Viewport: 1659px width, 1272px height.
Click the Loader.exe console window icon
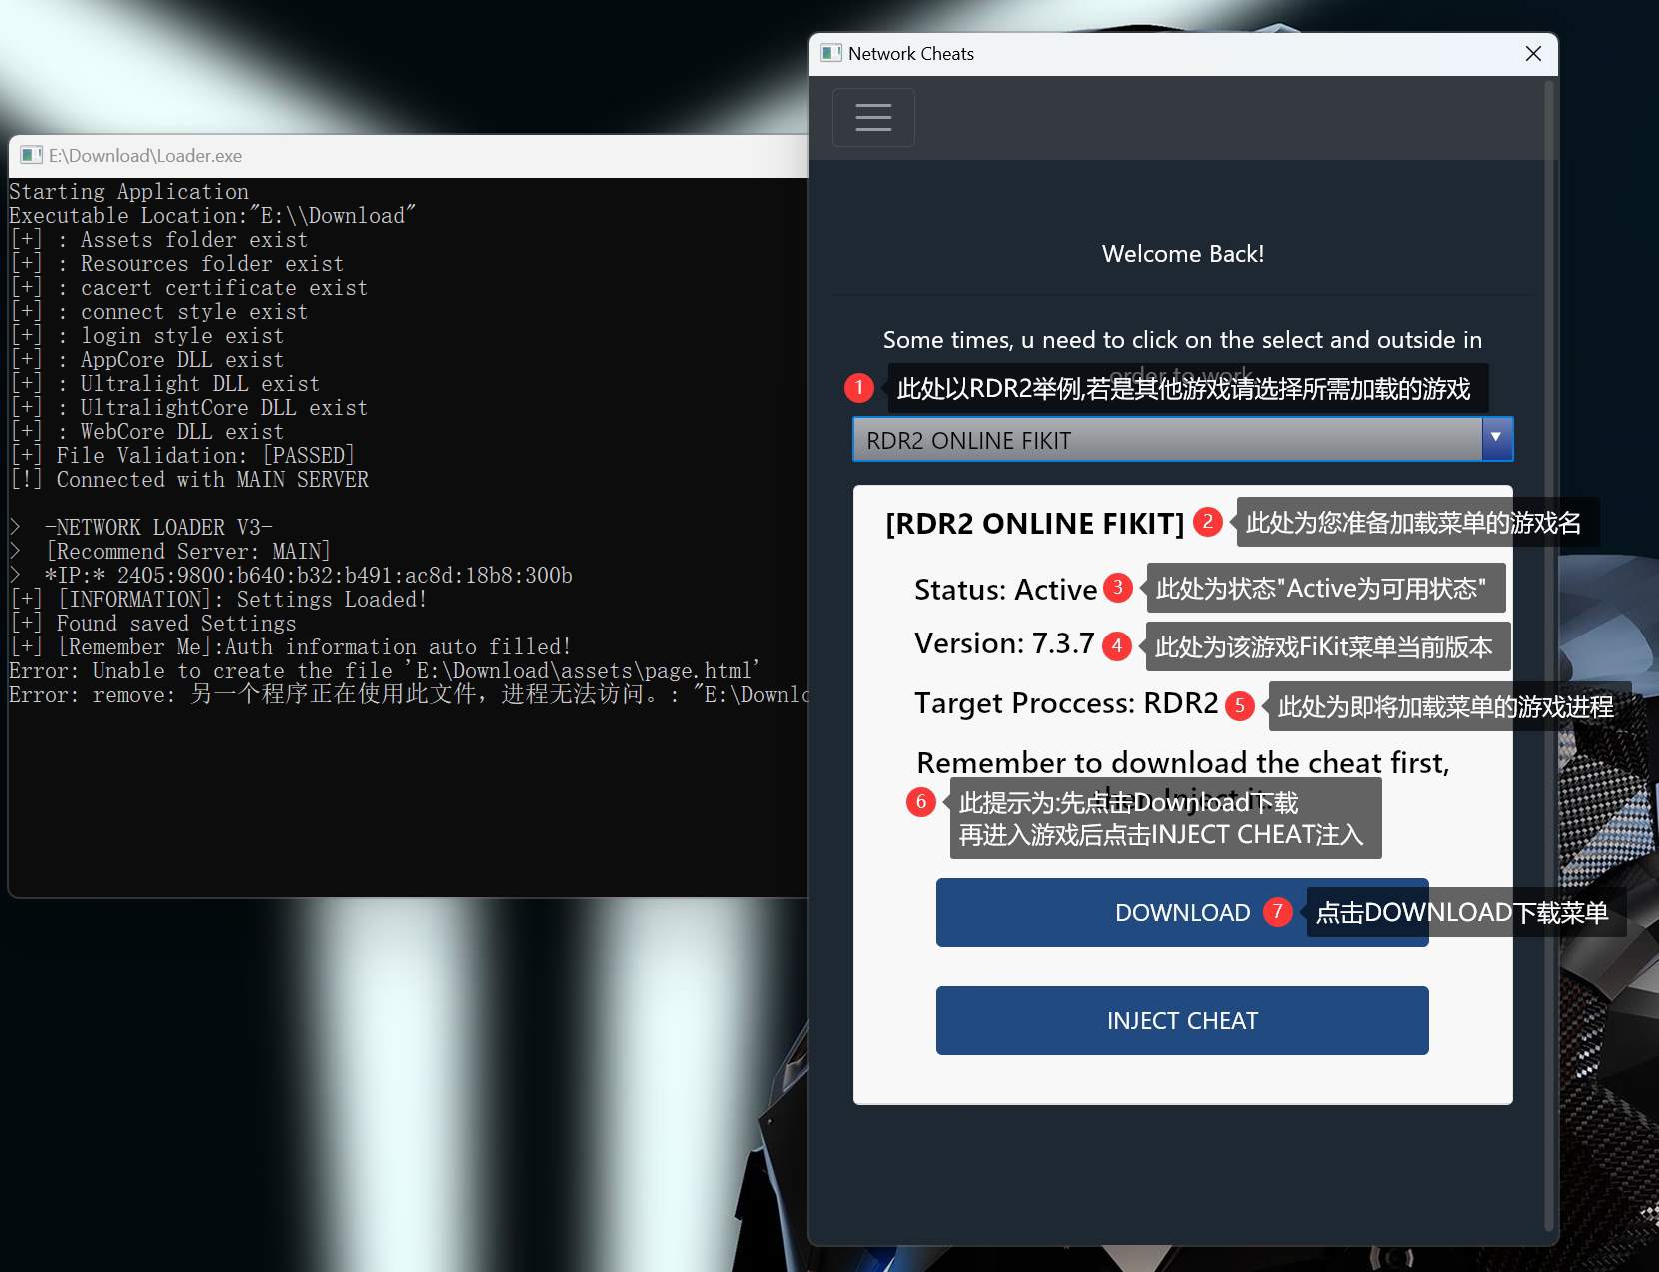31,155
